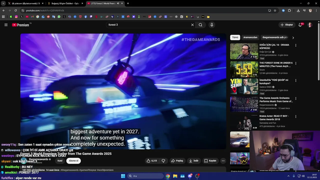Open the Chrome extensions puzzle icon

(x=289, y=10)
